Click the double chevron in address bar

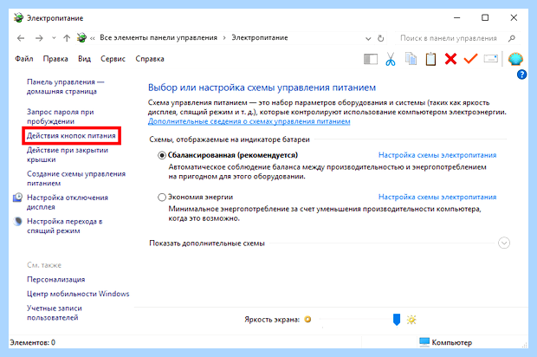click(x=92, y=38)
